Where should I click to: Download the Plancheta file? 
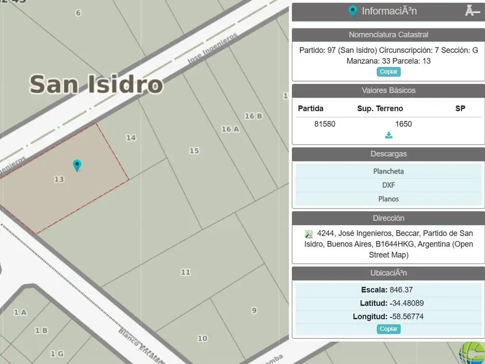tap(388, 172)
